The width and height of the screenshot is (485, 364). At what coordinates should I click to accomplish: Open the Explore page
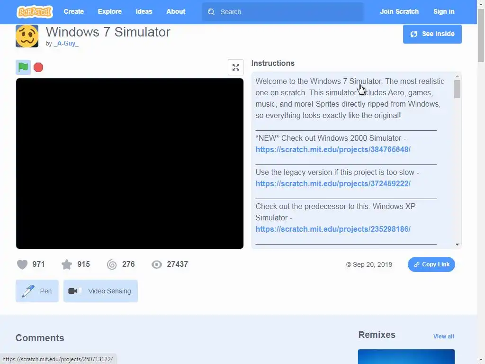tap(110, 11)
